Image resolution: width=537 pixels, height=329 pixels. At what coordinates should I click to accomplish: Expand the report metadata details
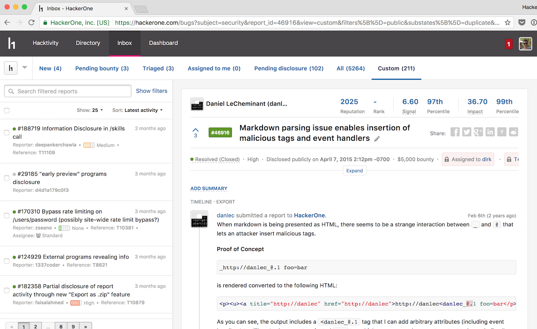coord(354,171)
